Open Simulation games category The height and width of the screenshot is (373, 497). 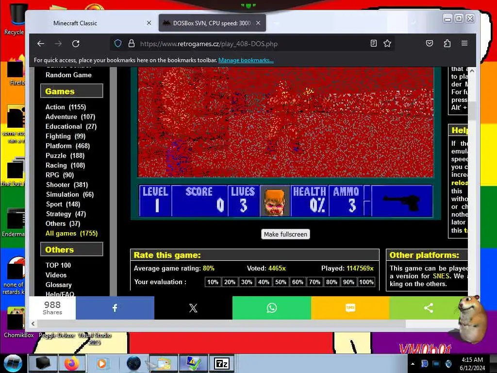pyautogui.click(x=70, y=194)
